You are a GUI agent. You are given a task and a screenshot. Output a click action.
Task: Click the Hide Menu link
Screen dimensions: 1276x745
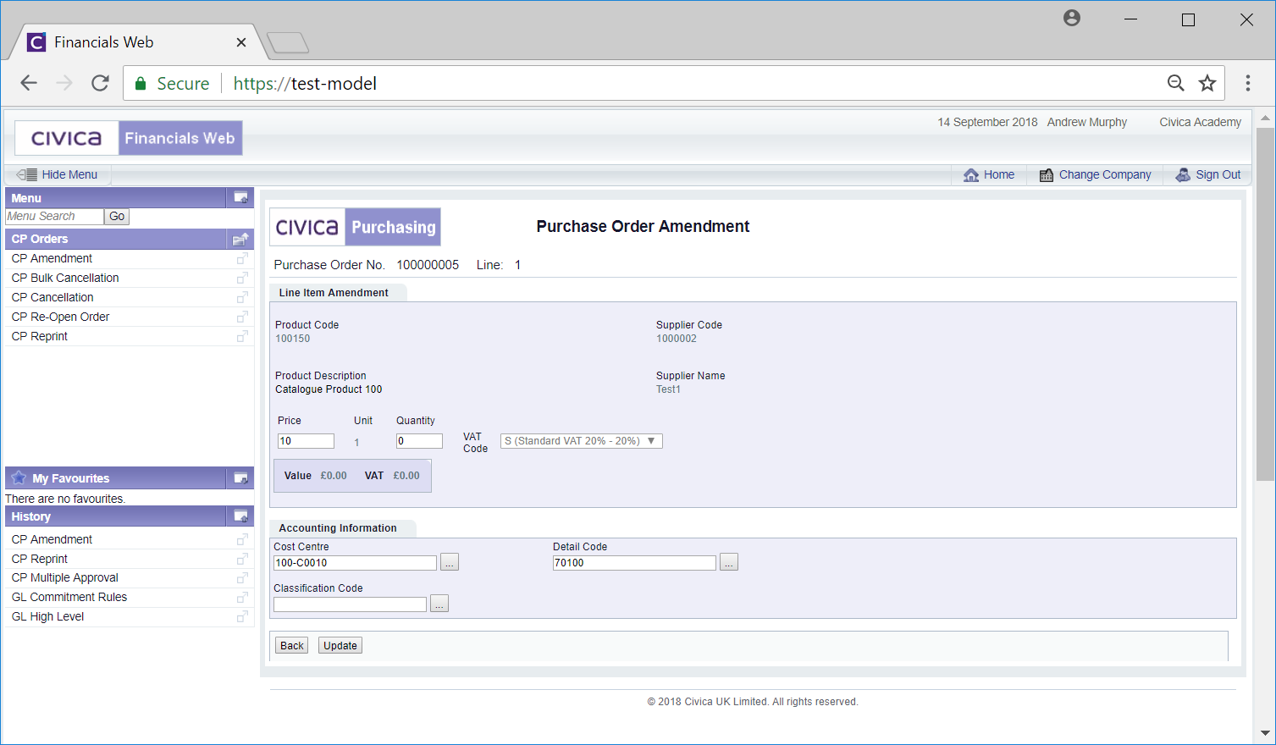pos(69,174)
